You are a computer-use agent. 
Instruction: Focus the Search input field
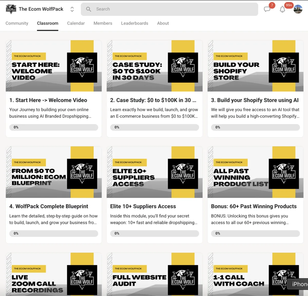pos(169,9)
